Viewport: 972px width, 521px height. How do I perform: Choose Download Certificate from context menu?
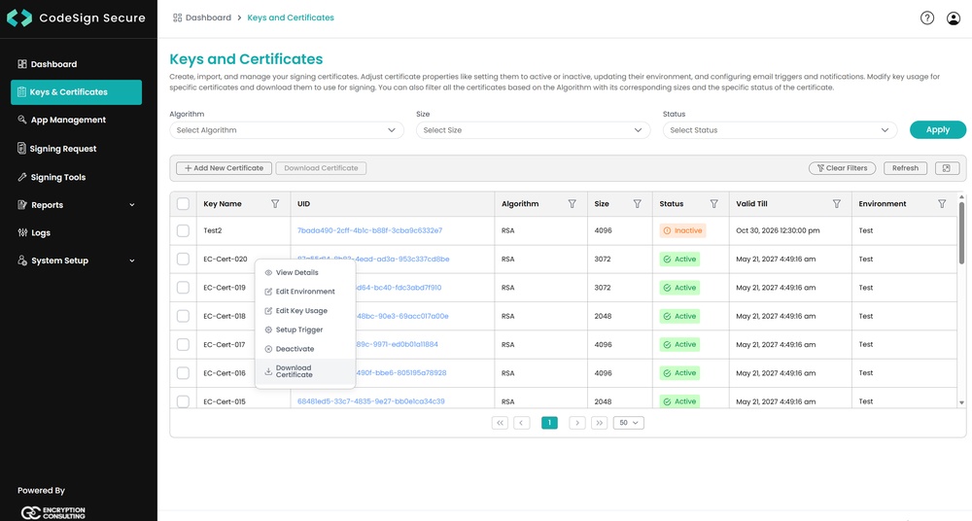pyautogui.click(x=305, y=371)
